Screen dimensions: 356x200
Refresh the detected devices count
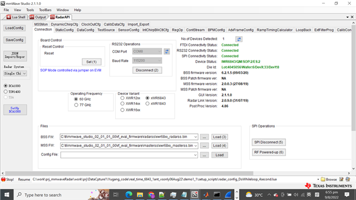pos(239,39)
